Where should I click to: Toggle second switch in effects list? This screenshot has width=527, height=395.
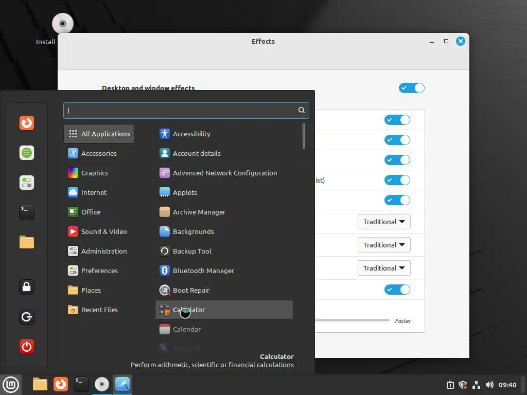pyautogui.click(x=397, y=140)
